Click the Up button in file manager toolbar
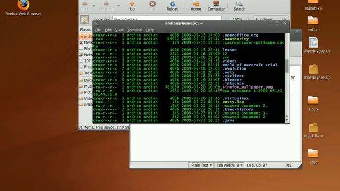340x191 pixels. point(132,6)
